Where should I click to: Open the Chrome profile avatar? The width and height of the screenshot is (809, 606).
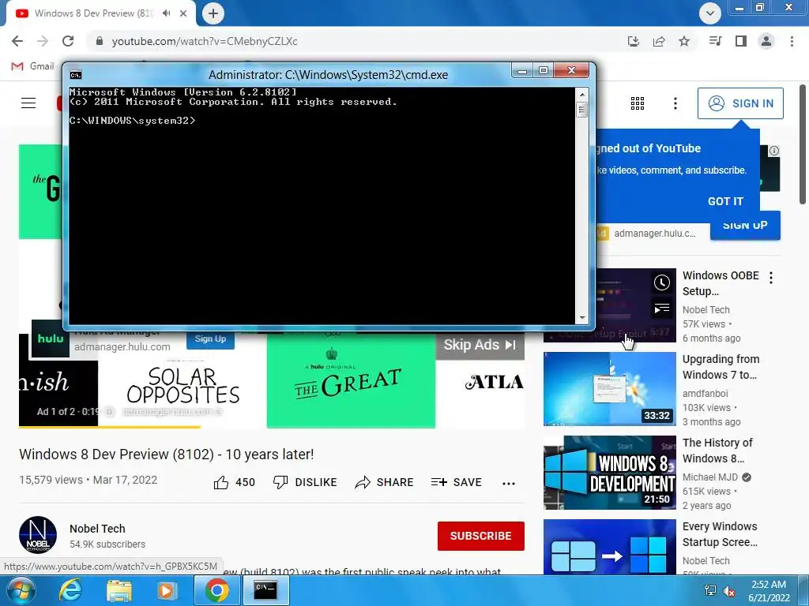pos(766,41)
